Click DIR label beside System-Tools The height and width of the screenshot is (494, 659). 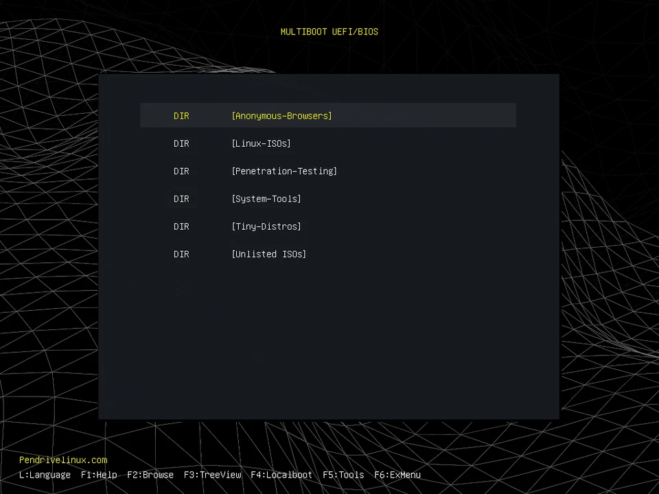pos(181,199)
